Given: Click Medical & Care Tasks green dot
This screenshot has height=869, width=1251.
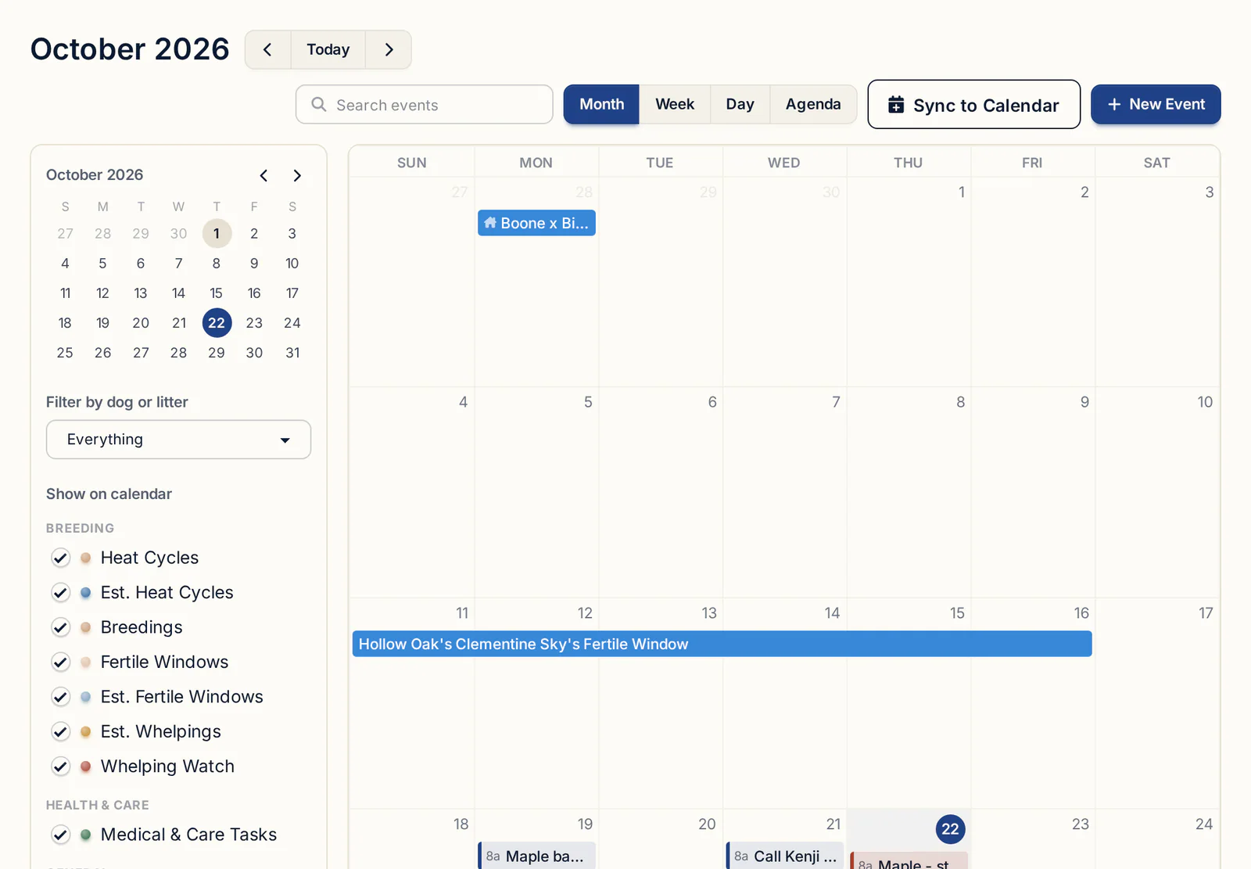Looking at the screenshot, I should point(86,835).
